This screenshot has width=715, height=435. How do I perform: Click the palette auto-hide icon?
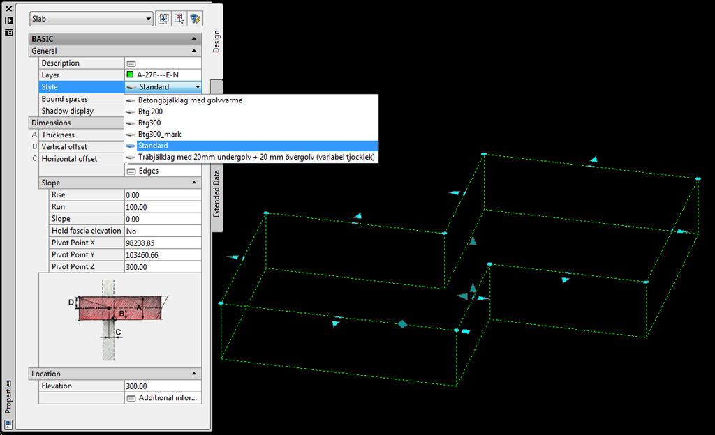tap(8, 20)
